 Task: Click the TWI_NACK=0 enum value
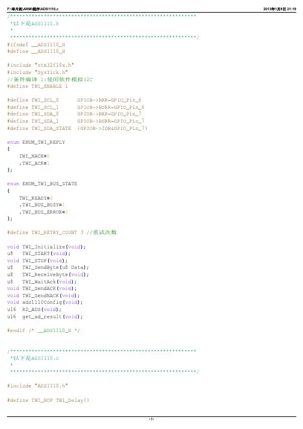pyautogui.click(x=34, y=156)
